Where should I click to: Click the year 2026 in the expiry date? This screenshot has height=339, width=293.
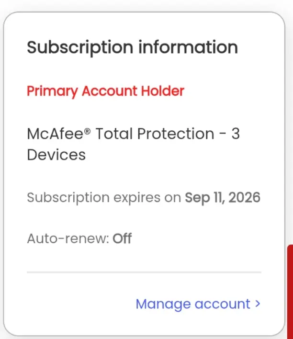[244, 197]
